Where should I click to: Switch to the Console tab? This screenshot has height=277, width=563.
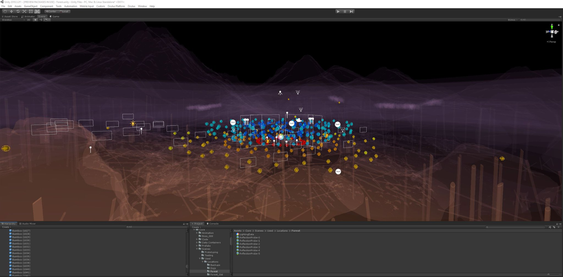213,224
